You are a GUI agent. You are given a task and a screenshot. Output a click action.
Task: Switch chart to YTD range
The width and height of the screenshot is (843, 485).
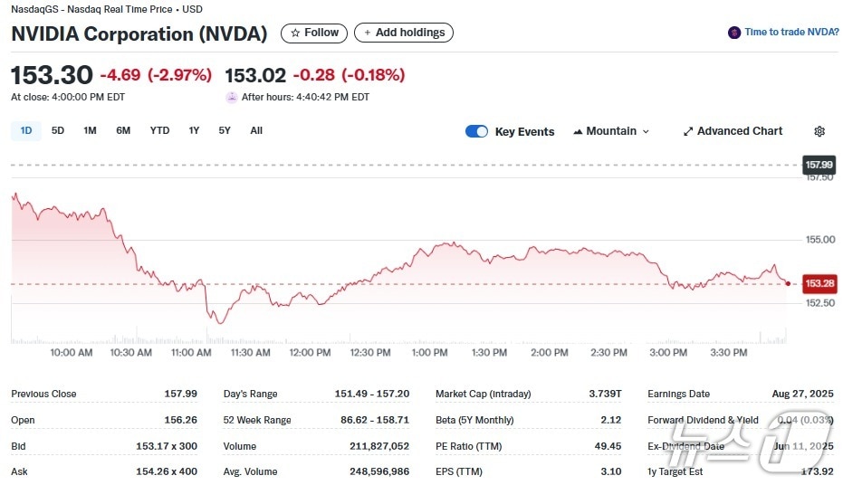(159, 130)
